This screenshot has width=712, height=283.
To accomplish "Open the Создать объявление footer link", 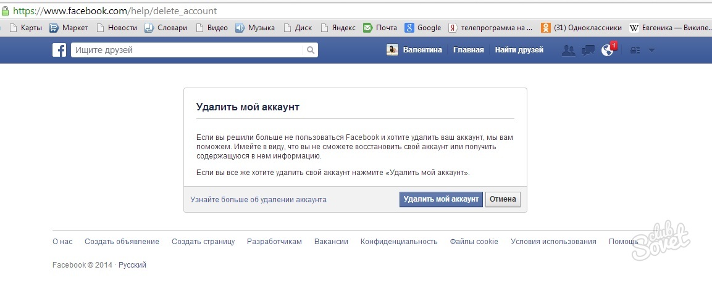I will (x=122, y=242).
